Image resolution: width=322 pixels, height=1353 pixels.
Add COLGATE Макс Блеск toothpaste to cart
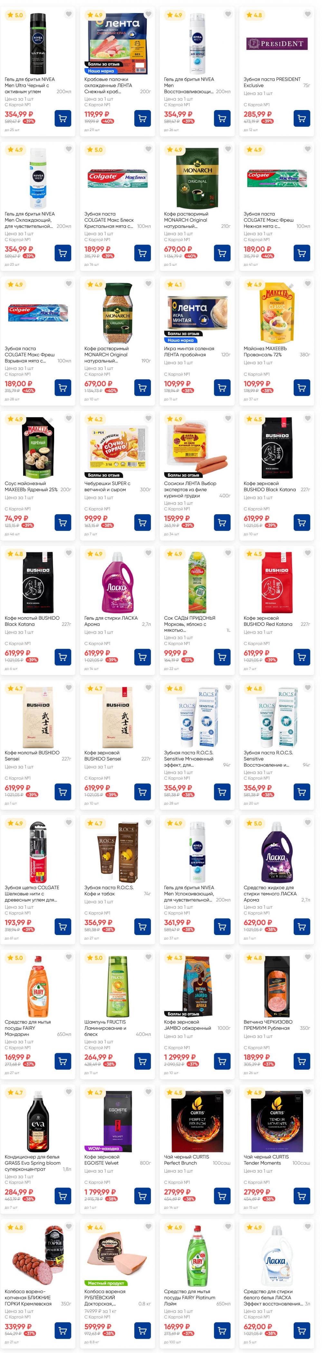tap(142, 253)
